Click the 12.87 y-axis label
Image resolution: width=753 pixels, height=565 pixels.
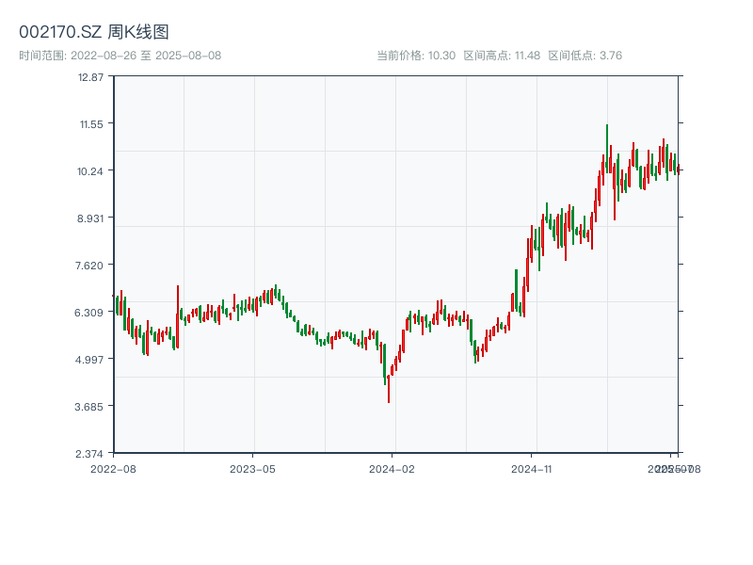(x=90, y=76)
